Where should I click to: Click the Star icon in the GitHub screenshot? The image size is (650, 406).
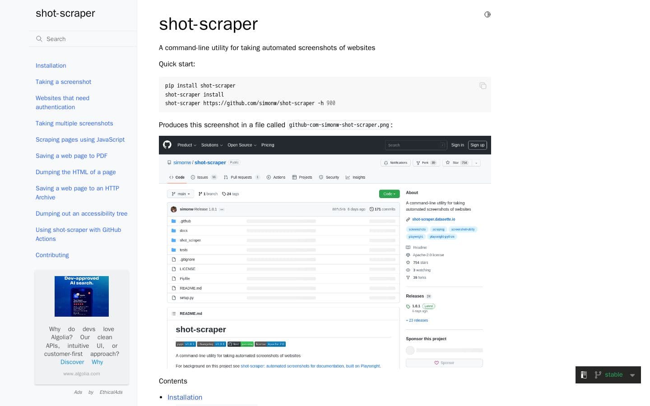(447, 162)
